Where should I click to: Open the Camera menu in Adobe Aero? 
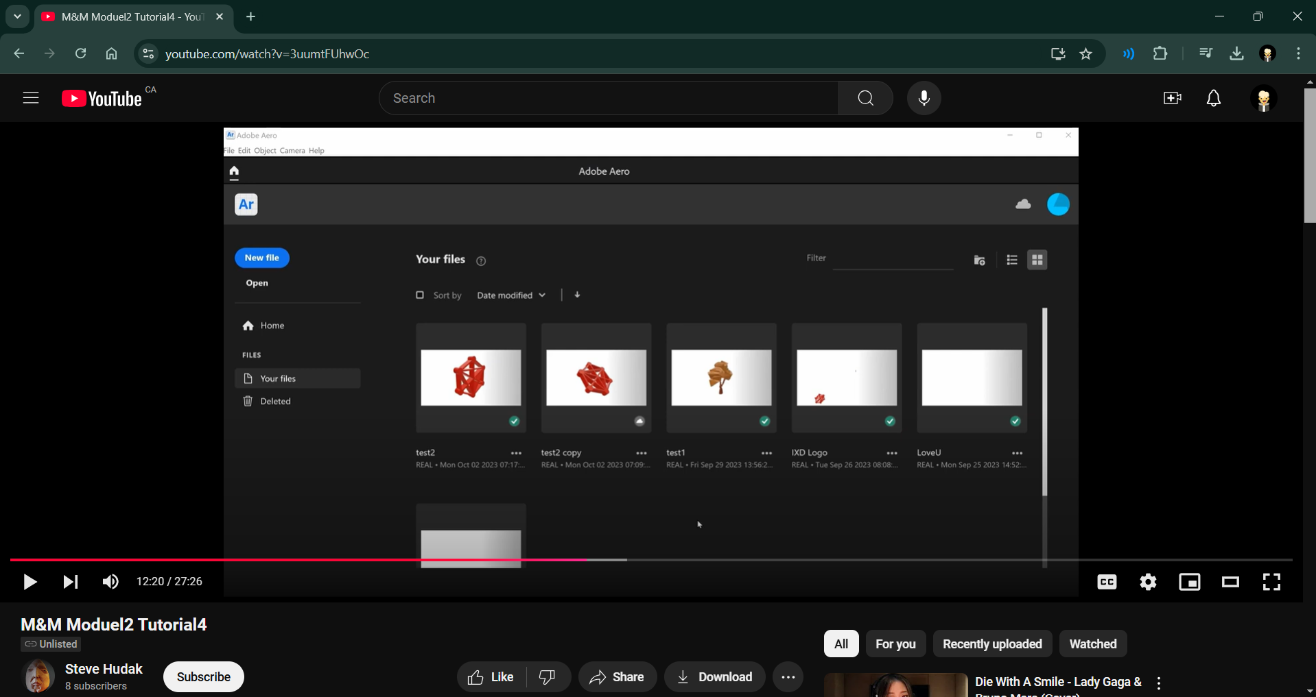coord(292,150)
